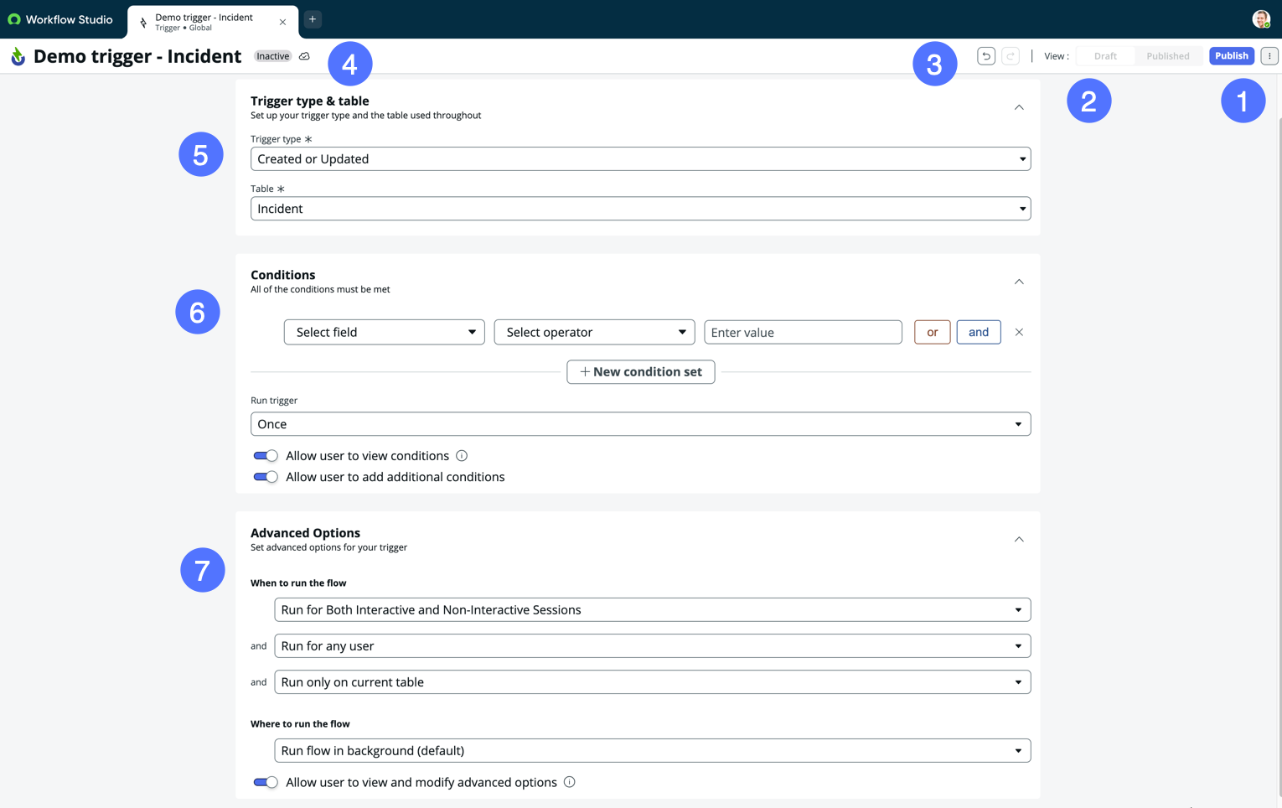
Task: Open the Select operator dropdown
Action: [594, 333]
